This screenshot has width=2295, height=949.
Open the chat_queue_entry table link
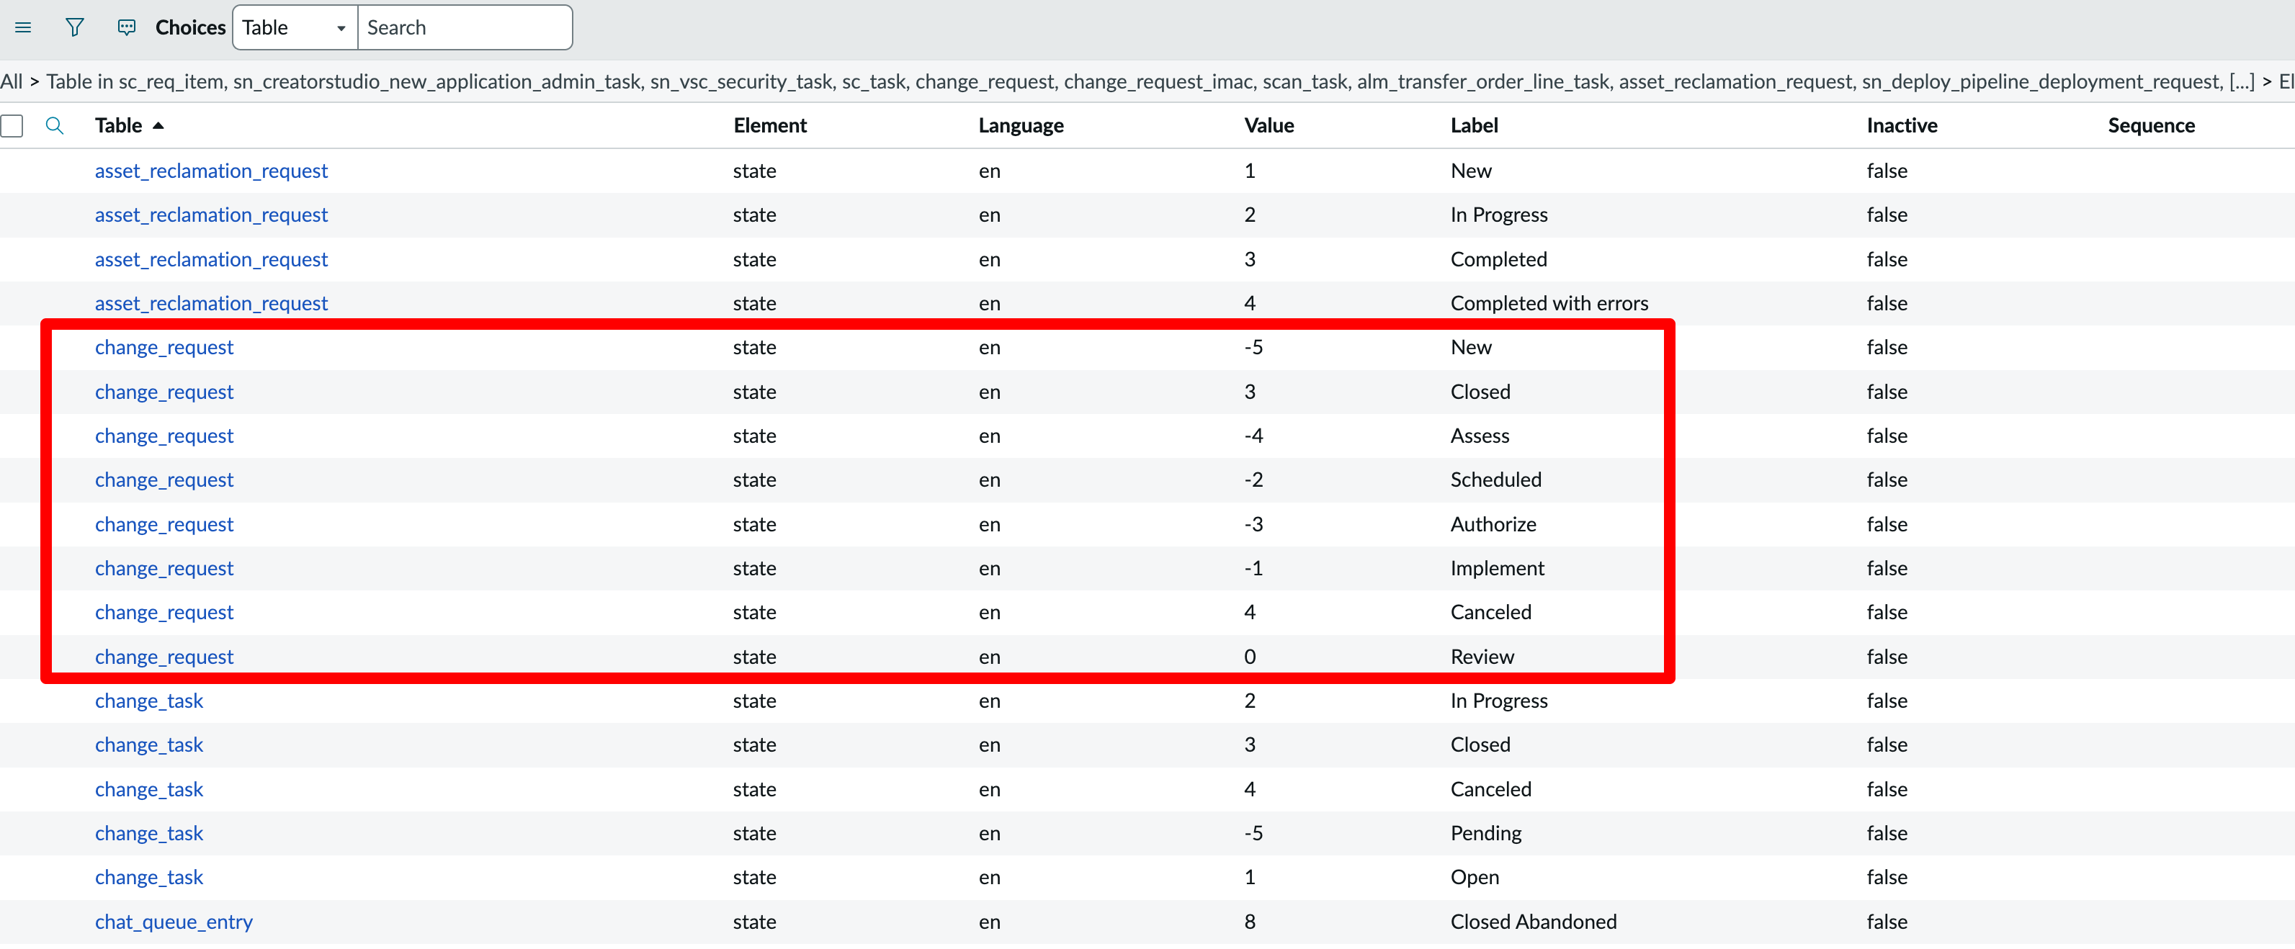click(174, 922)
